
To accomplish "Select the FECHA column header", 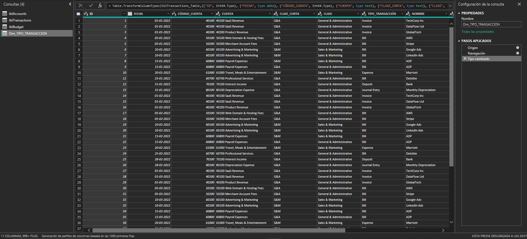I will click(x=149, y=14).
